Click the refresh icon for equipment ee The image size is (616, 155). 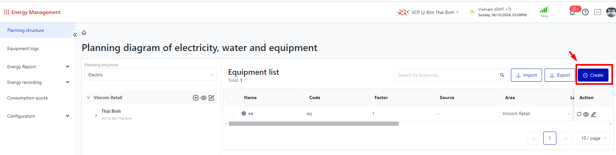coord(579,114)
